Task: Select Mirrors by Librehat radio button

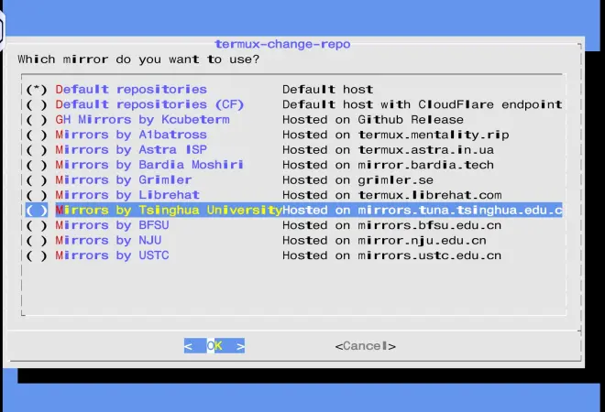Action: click(37, 195)
